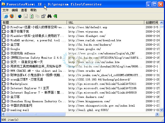Screen dimensions: 165x123
Task: Click the FavoritesView title bar icon
Action: pyautogui.click(x=3, y=4)
